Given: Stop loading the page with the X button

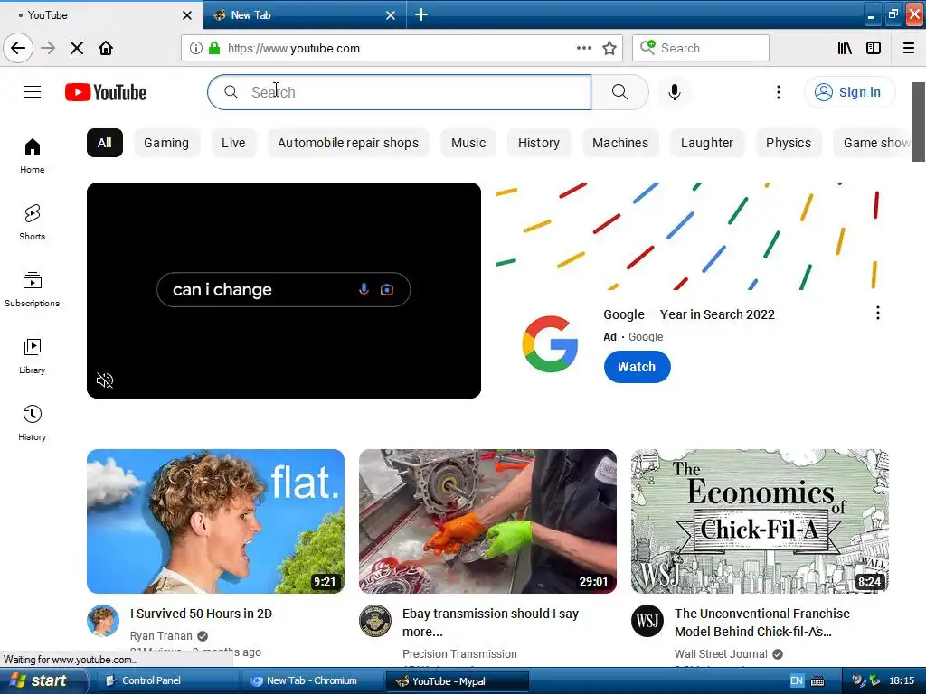Looking at the screenshot, I should (77, 48).
